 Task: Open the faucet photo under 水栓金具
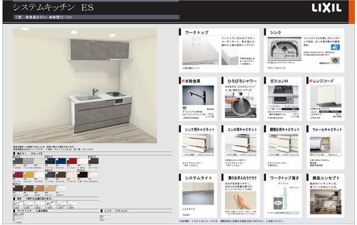pos(198,95)
